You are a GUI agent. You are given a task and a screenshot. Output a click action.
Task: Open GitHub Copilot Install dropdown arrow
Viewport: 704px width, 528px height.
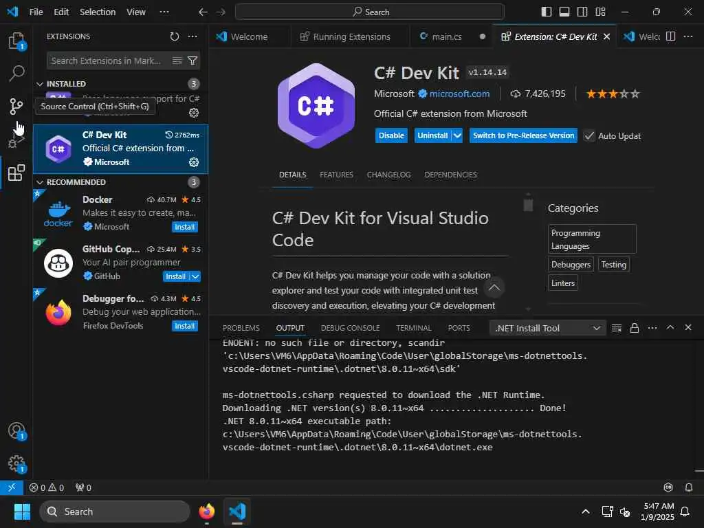coord(195,276)
